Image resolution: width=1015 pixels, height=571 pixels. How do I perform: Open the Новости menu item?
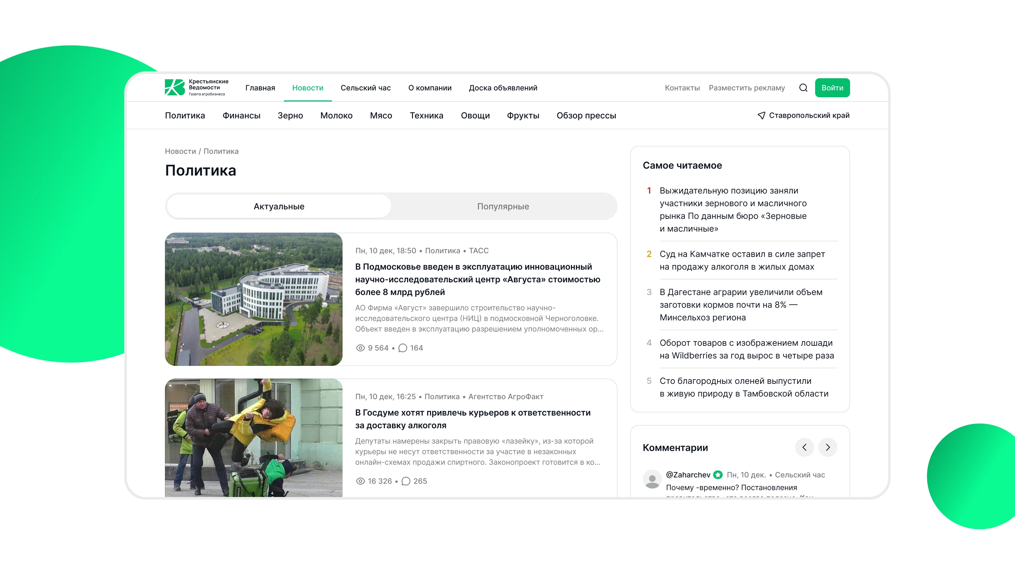click(x=308, y=88)
